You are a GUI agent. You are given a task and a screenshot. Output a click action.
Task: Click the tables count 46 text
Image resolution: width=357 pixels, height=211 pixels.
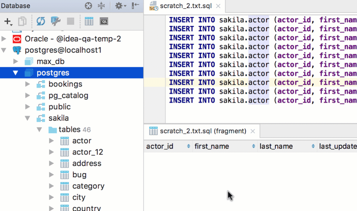87,130
